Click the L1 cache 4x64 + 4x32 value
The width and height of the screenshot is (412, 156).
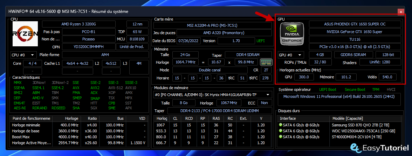tap(77, 63)
